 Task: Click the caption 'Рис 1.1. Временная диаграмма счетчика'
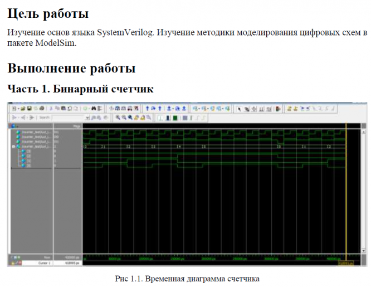tap(187, 279)
